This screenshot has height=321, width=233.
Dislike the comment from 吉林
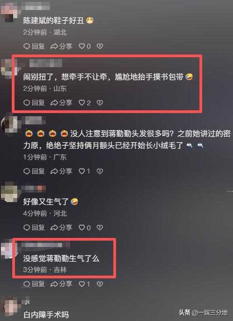100,284
